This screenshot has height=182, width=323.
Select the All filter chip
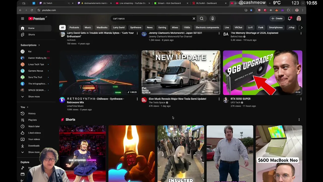point(62,28)
